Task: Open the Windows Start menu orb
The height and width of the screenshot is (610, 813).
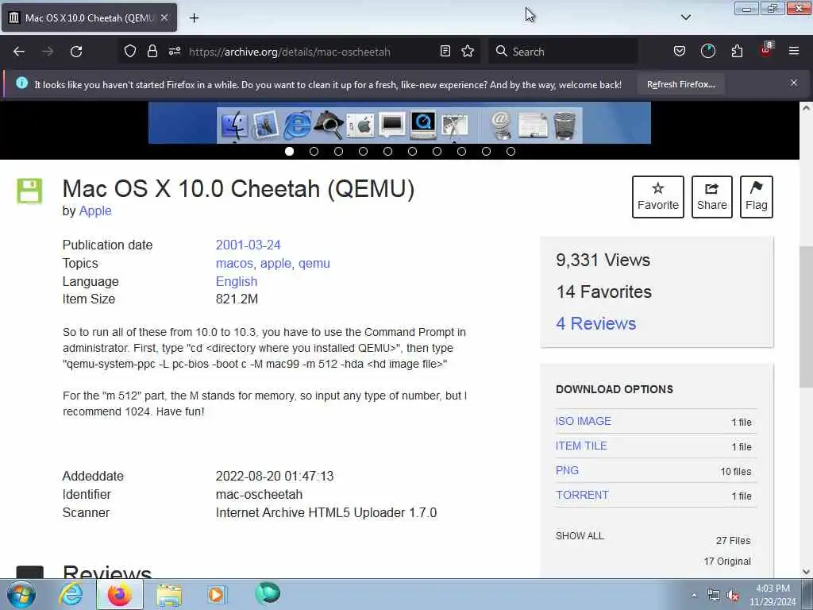Action: 21,594
